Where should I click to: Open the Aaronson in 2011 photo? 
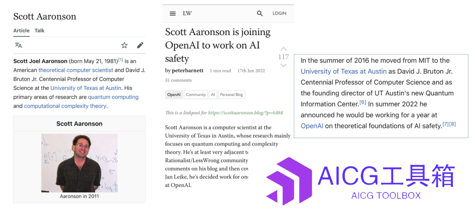(x=79, y=163)
